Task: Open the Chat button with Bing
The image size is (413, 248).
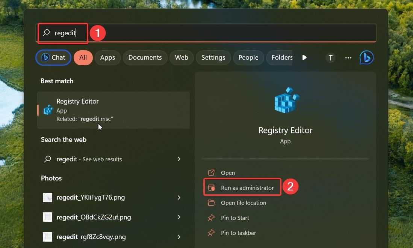Action: click(x=53, y=58)
